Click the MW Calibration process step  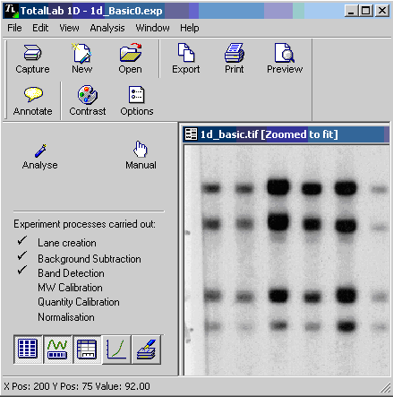pos(70,288)
